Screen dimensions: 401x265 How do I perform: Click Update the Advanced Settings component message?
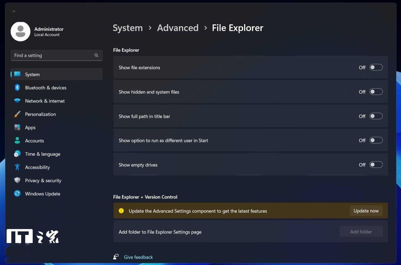tap(198, 211)
